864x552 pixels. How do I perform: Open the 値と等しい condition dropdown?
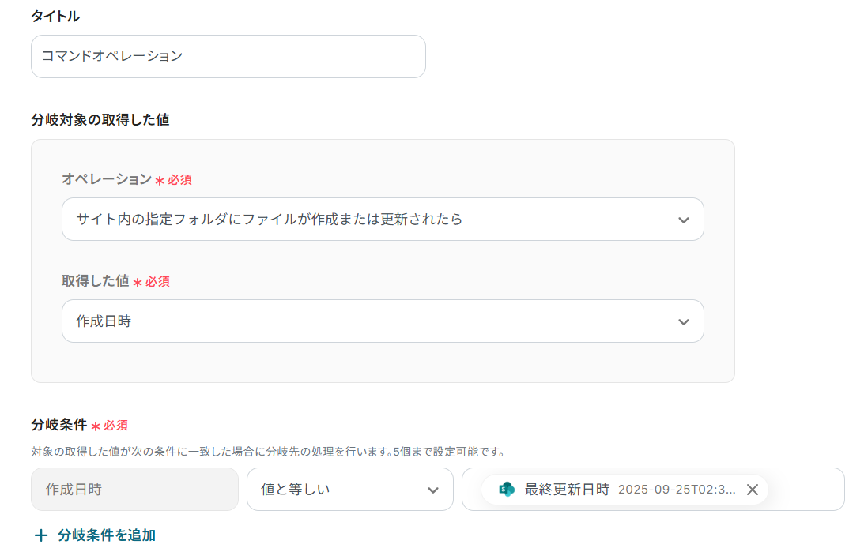pyautogui.click(x=340, y=490)
